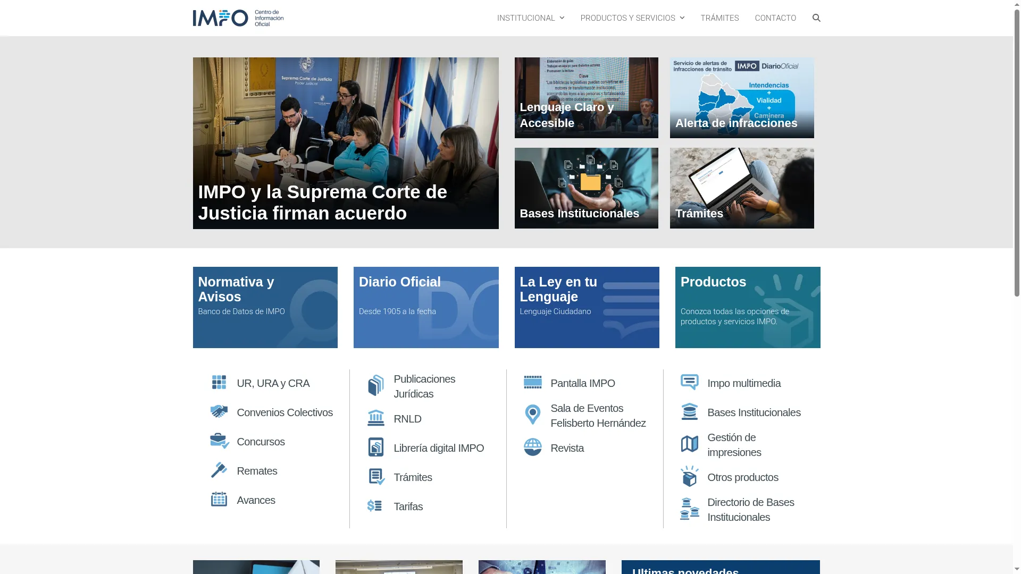
Task: Open the Bases Institucionales photo card
Action: click(x=586, y=188)
